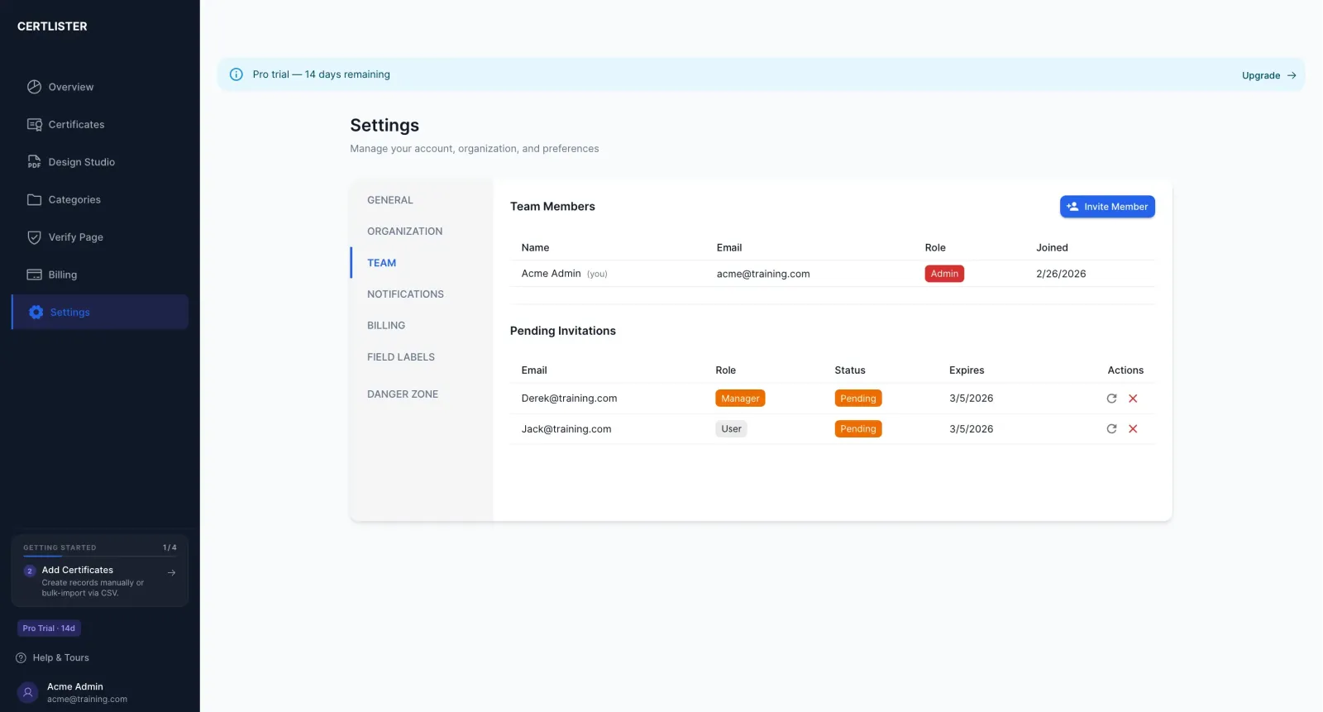Click Pending status for Derek@training.com
Screen dimensions: 1323x712
pos(858,399)
